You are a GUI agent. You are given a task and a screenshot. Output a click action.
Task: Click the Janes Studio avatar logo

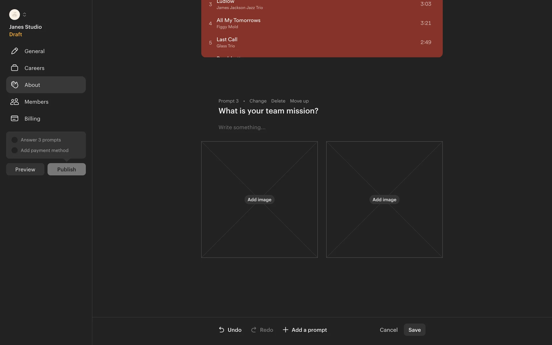pos(14,14)
